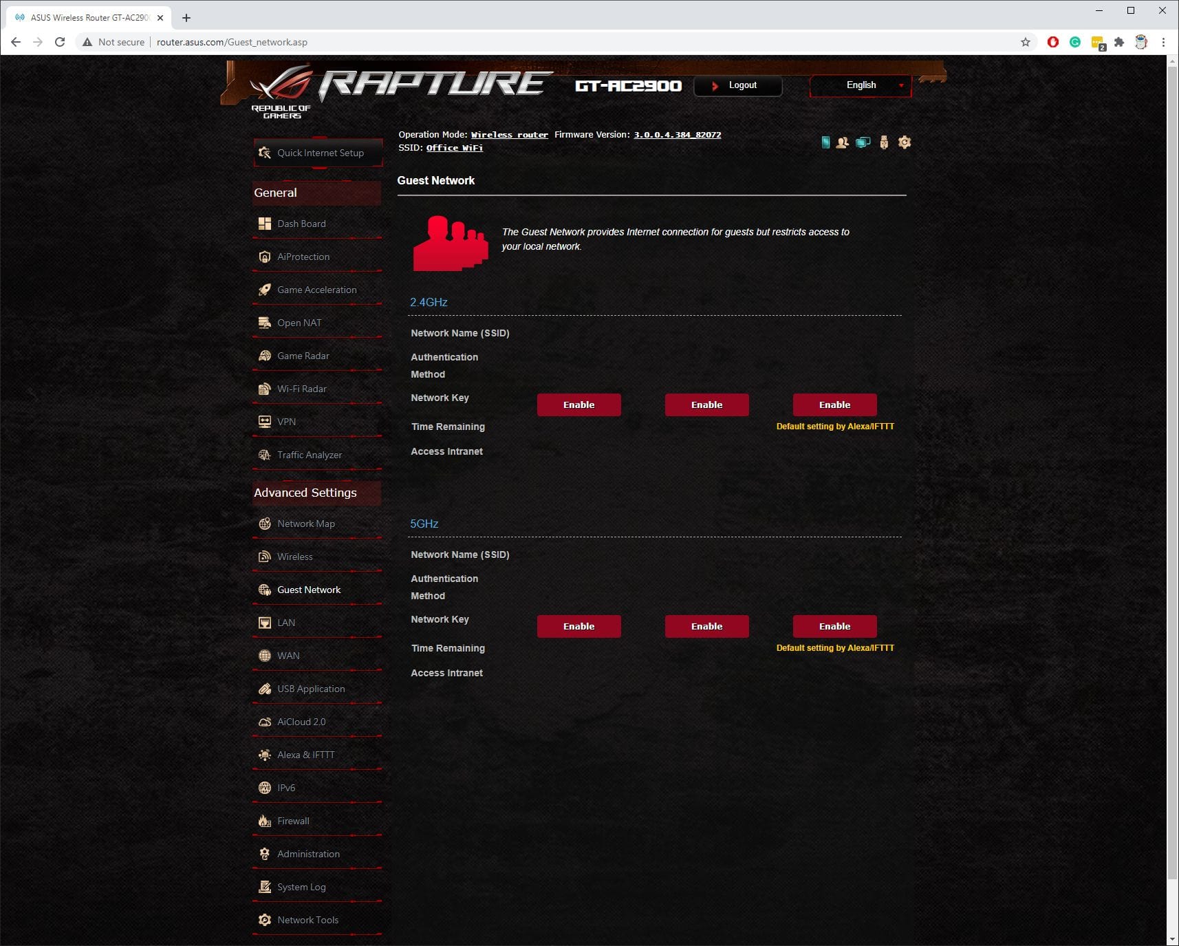Enable second 5GHz guest network

coord(706,626)
